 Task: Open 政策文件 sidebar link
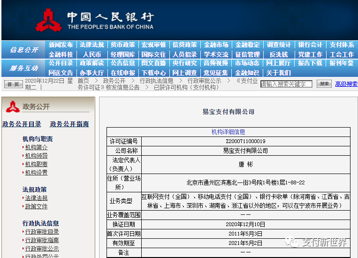36,206
